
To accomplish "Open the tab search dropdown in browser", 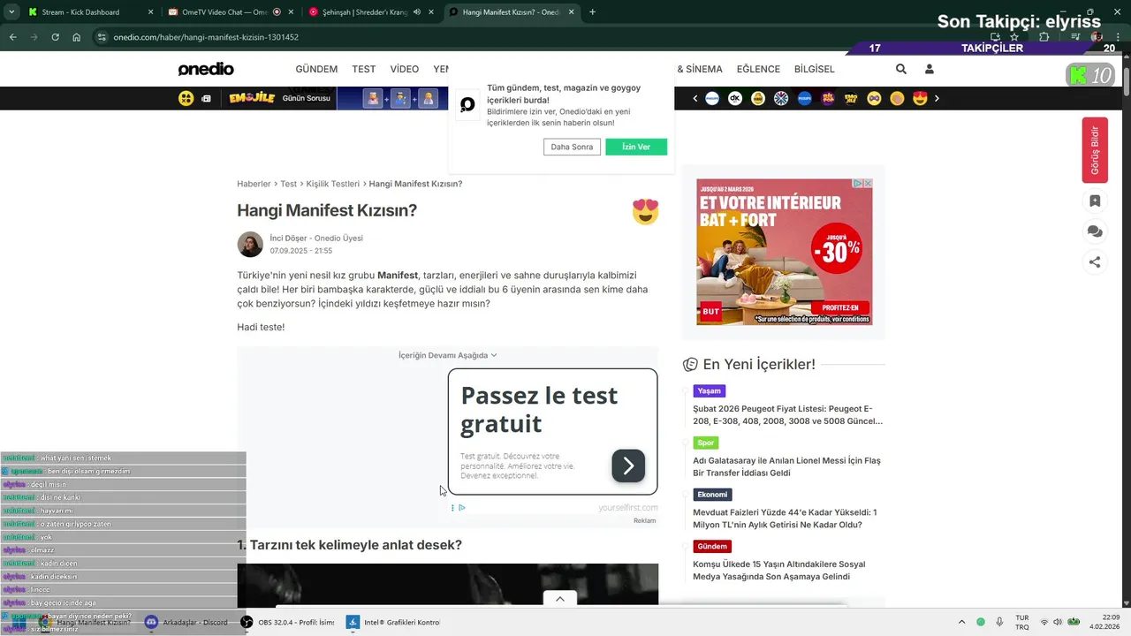I will coord(11,12).
